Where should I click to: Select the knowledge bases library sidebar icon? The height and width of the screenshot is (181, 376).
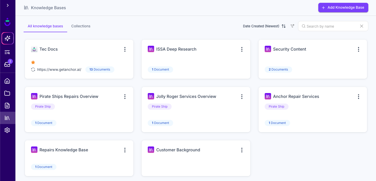click(7, 118)
